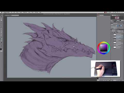
Task: Click the black foreground color swatch in toolbox
Action: [x=1, y=49]
